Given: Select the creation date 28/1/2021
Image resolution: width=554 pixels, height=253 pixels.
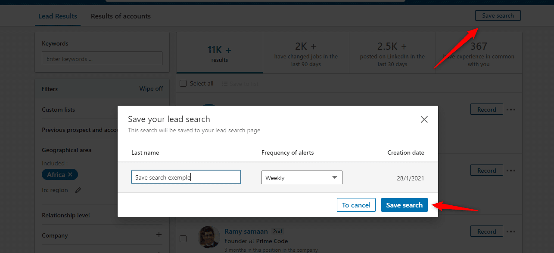Looking at the screenshot, I should point(410,178).
